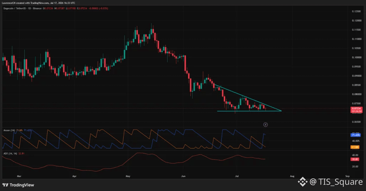Click the May label on time axis
Image resolution: width=366 pixels, height=191 pixels.
click(128, 176)
